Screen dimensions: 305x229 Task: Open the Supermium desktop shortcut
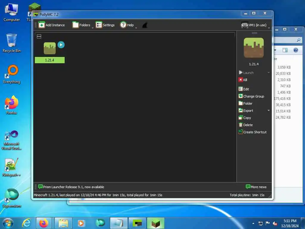12,198
